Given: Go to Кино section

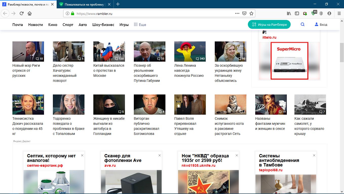Looking at the screenshot, I should coord(53,25).
